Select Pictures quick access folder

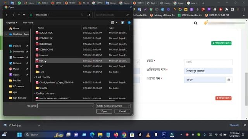[x=17, y=63]
